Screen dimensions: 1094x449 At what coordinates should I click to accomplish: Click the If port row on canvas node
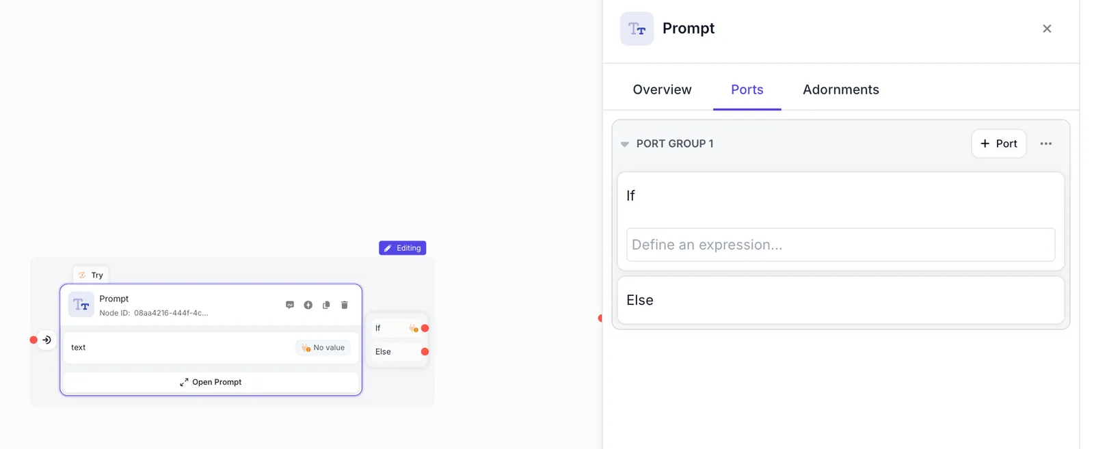point(397,329)
